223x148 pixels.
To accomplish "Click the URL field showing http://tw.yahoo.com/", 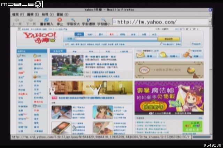I will [160, 22].
